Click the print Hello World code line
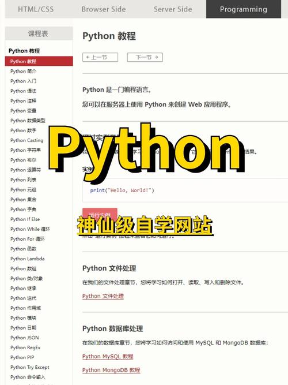288x385 pixels. [x=122, y=190]
